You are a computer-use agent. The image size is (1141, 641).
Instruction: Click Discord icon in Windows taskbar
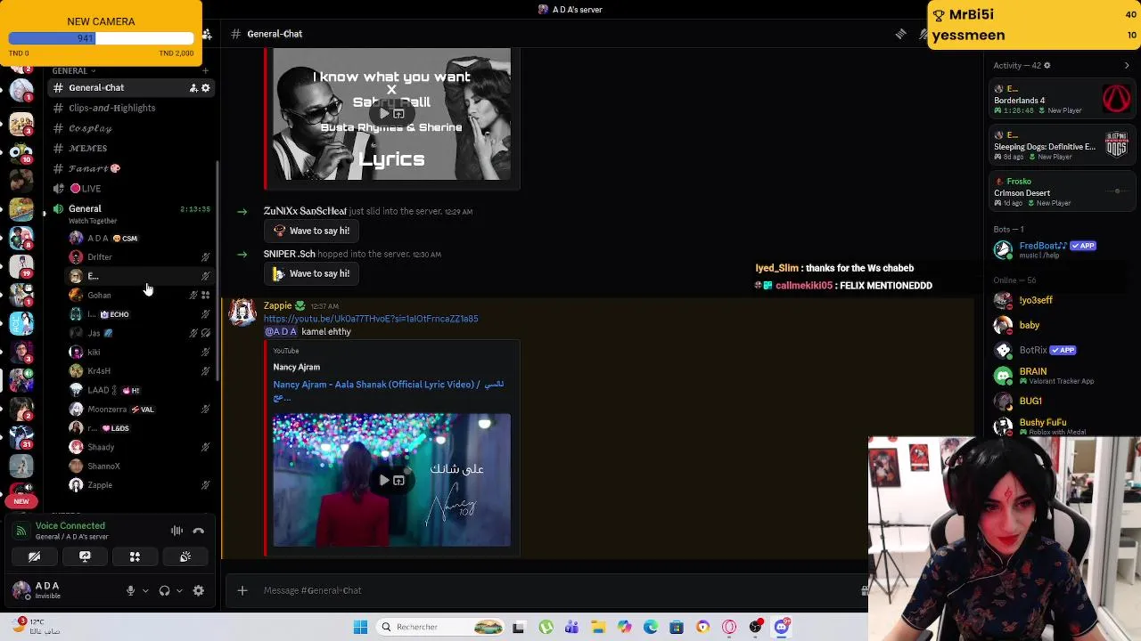click(782, 627)
